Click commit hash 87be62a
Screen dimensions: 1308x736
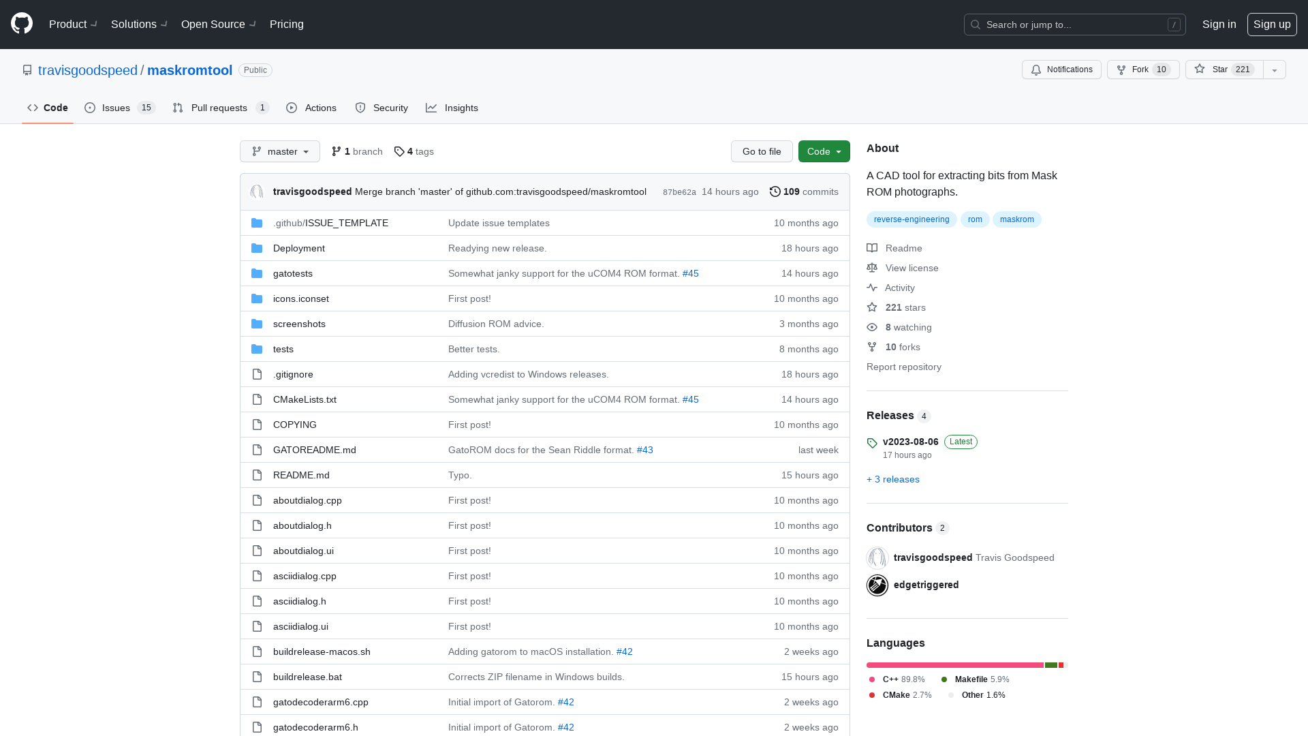(679, 192)
